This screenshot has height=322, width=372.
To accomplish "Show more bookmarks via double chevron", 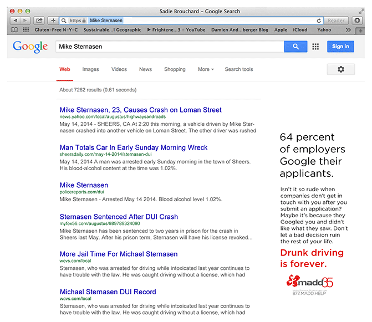I will tap(348, 30).
